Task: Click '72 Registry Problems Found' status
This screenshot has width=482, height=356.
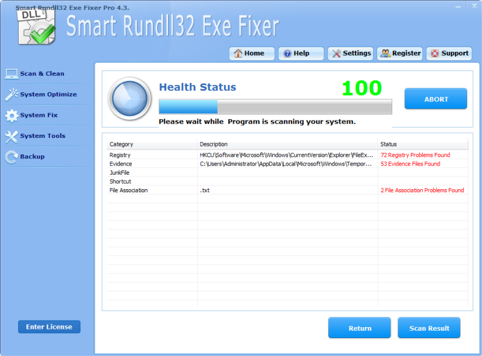Action: pyautogui.click(x=415, y=155)
